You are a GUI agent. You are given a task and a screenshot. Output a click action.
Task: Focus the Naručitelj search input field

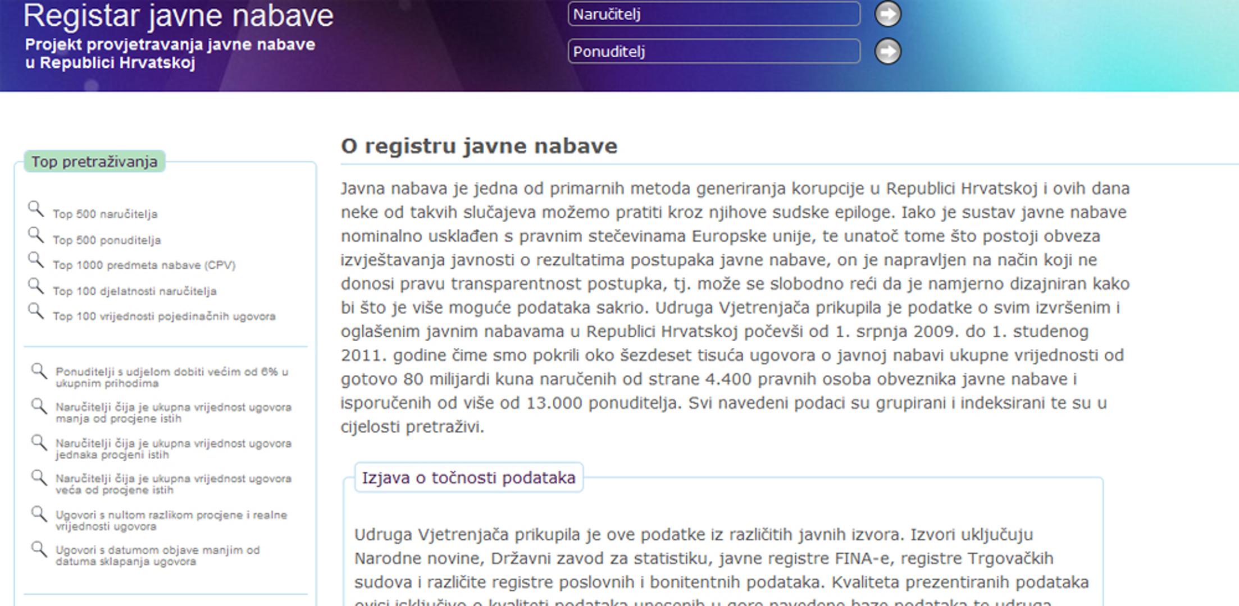pyautogui.click(x=713, y=14)
